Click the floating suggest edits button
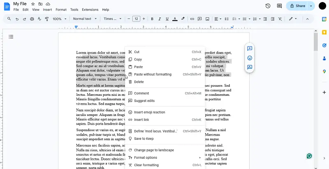Image resolution: width=329 pixels, height=169 pixels. 250,67
